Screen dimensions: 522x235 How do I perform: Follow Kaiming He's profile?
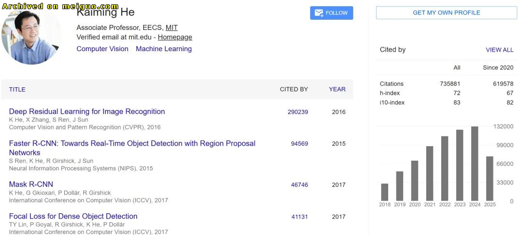pyautogui.click(x=331, y=13)
